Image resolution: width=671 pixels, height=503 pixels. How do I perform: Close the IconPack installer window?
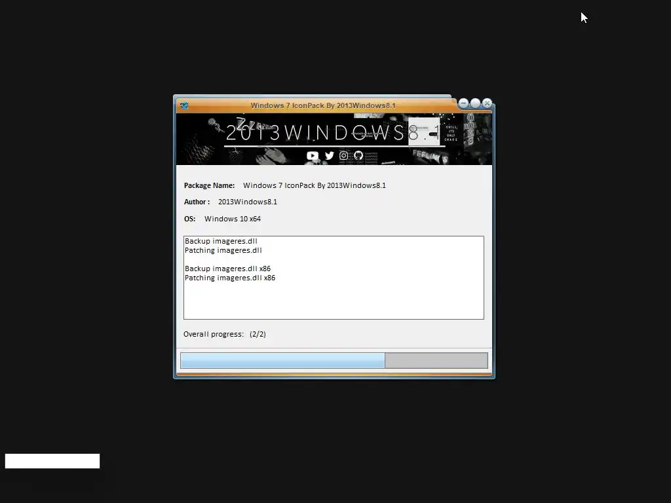[x=487, y=103]
